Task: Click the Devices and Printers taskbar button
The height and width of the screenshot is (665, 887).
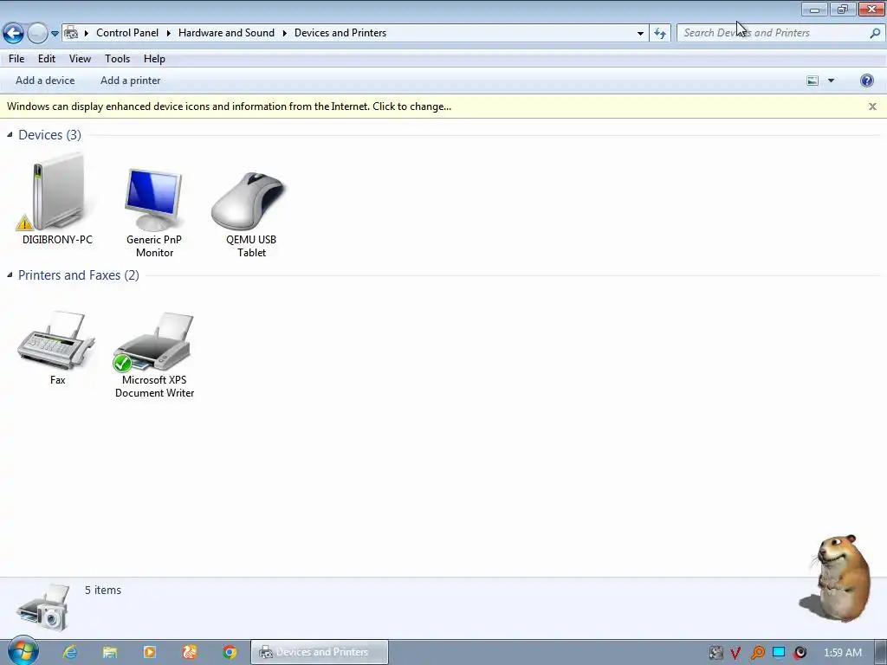Action: (x=320, y=652)
